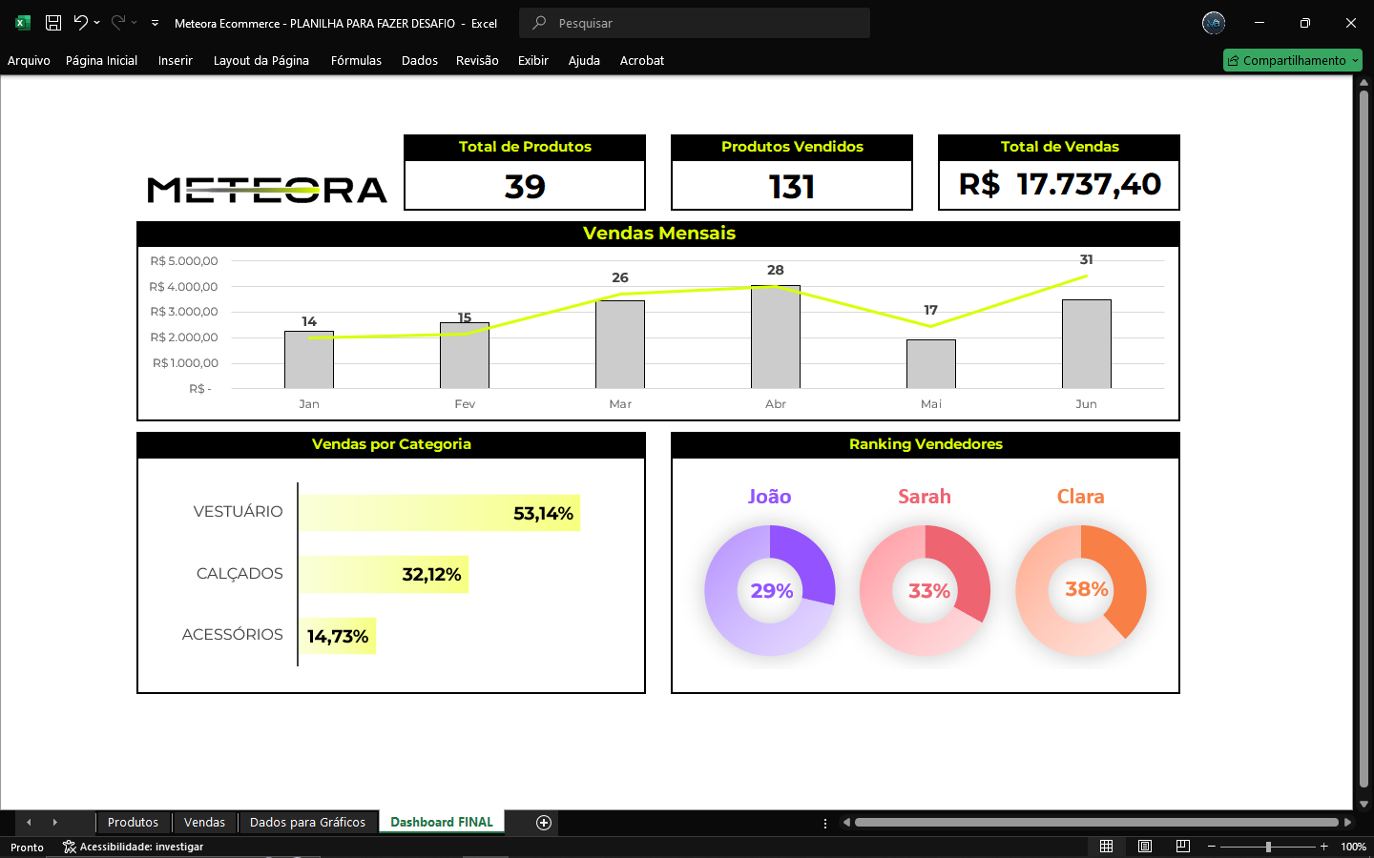Select the Abr bar in monthly chart
The width and height of the screenshot is (1374, 858).
776,337
